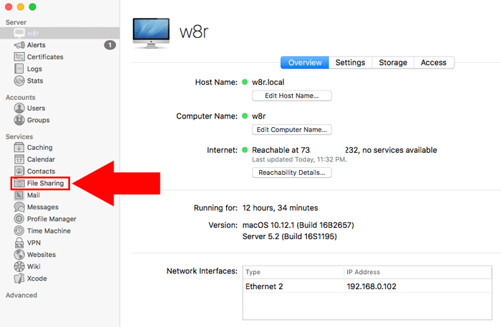This screenshot has height=327, width=501.
Task: Select the w8r server icon in sidebar
Action: [x=19, y=33]
